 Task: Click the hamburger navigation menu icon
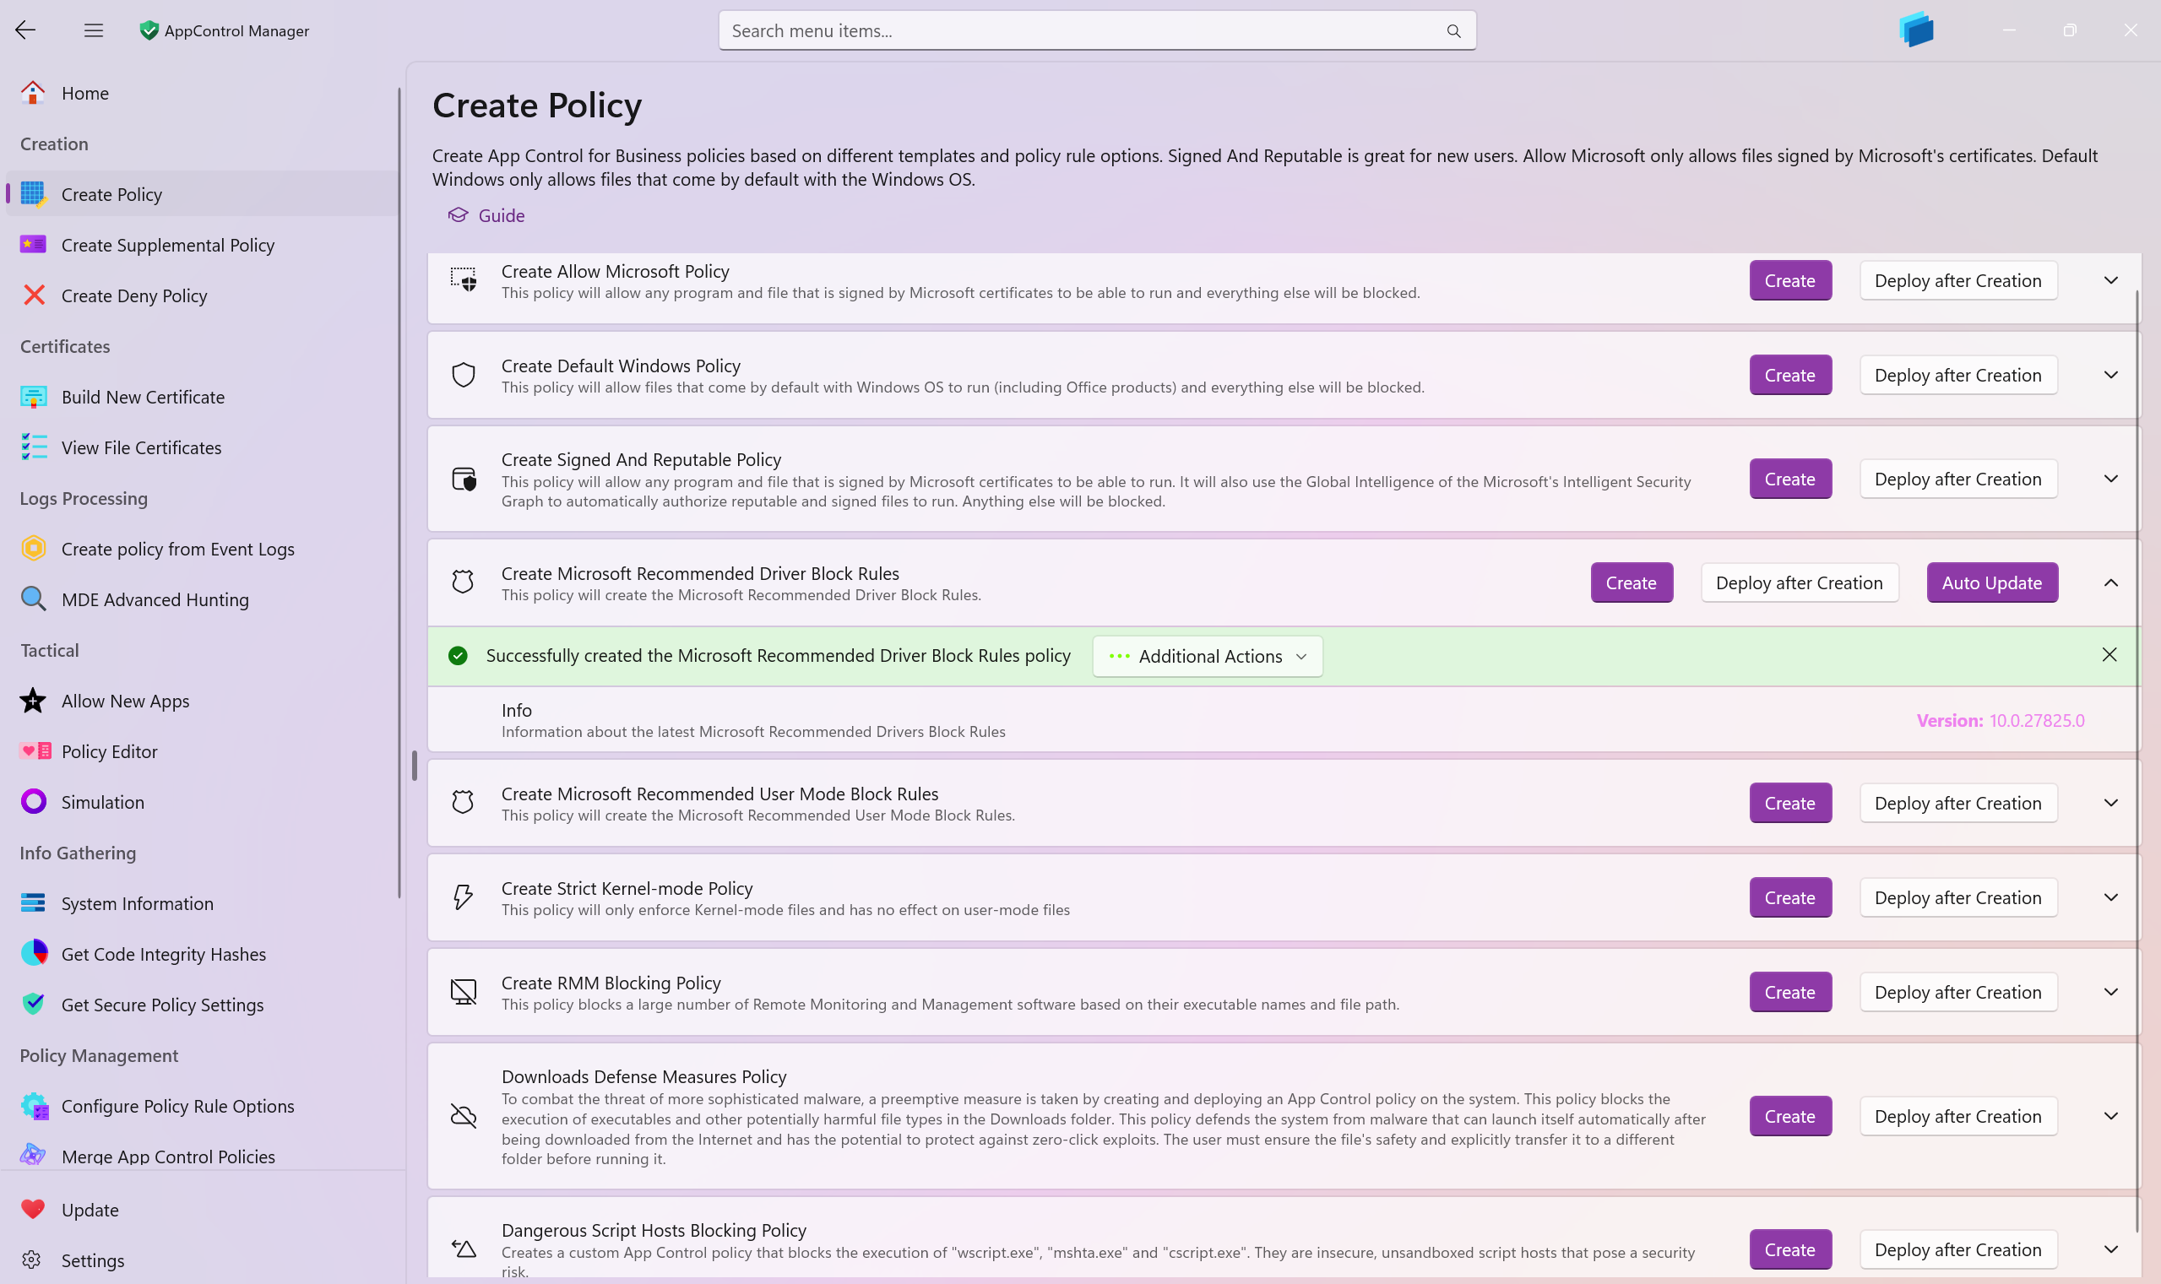pyautogui.click(x=94, y=30)
